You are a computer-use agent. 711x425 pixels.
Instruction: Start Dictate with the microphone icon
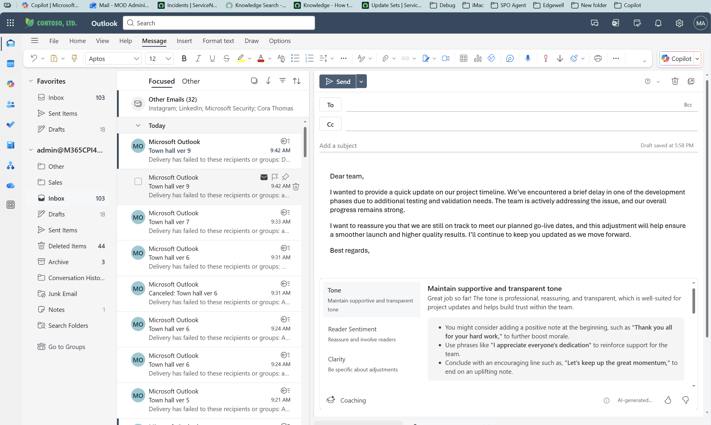[527, 58]
